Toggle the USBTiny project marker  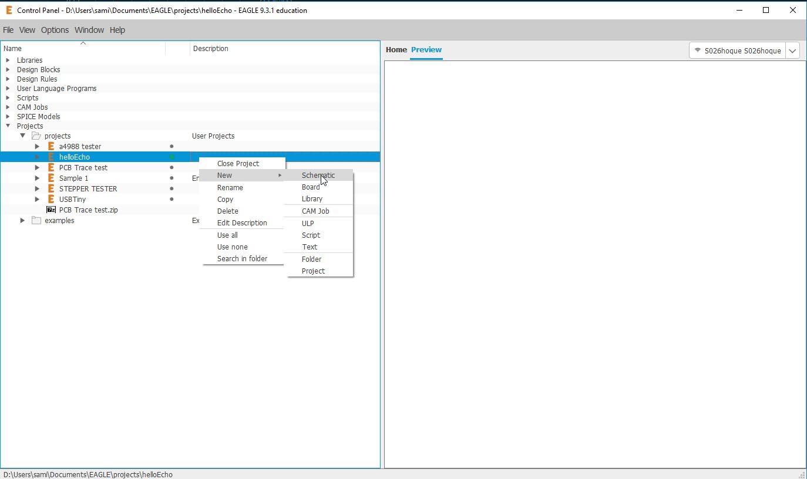click(172, 199)
